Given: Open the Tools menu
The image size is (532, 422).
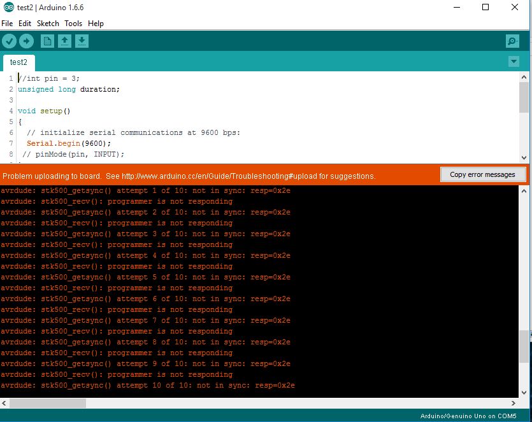Looking at the screenshot, I should pos(73,24).
